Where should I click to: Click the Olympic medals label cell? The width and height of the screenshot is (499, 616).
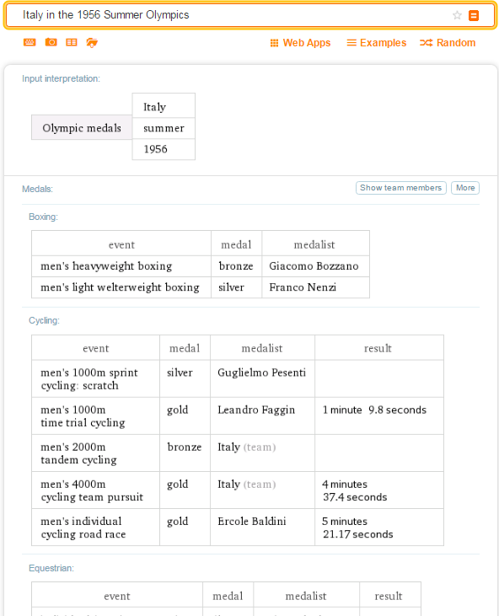tap(82, 128)
